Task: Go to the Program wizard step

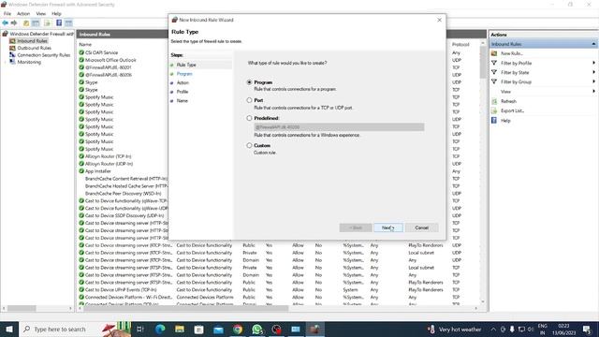Action: tap(184, 74)
